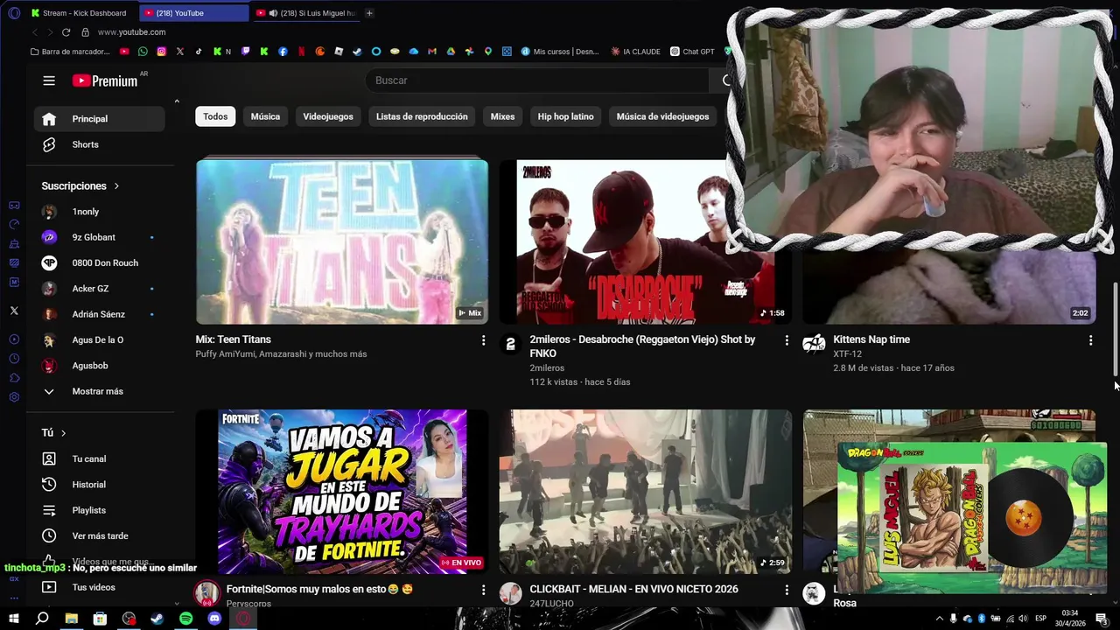Open the Gmail bookmark icon
This screenshot has height=630, width=1120.
click(432, 52)
